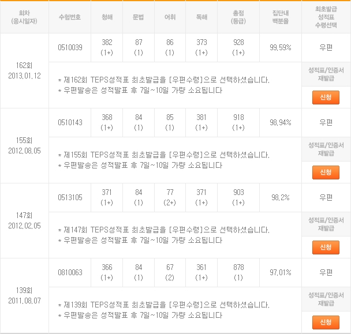Click the 총점(등급) column header

pyautogui.click(x=238, y=17)
